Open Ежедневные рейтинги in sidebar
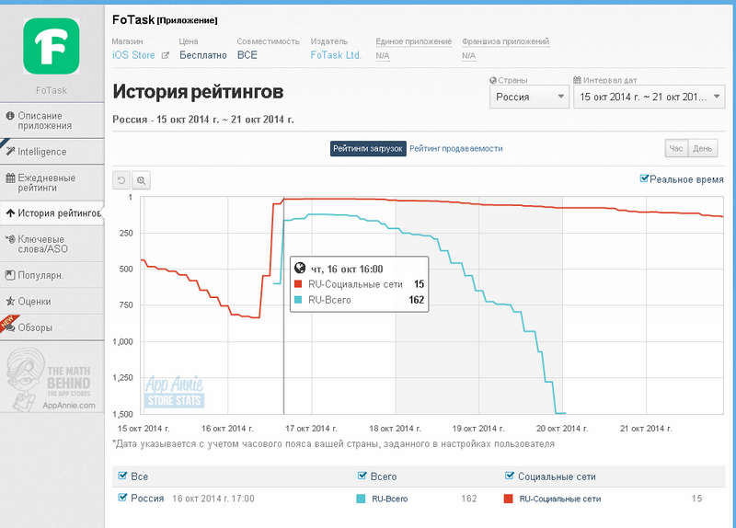The image size is (736, 528). (52, 182)
